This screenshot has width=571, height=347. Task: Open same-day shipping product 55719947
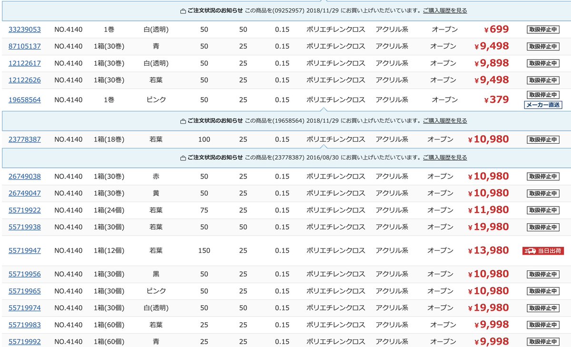pyautogui.click(x=25, y=250)
